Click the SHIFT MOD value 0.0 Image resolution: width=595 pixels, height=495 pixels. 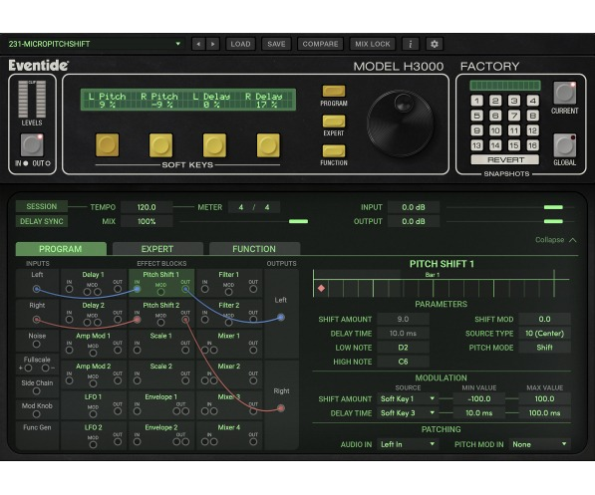(x=544, y=320)
